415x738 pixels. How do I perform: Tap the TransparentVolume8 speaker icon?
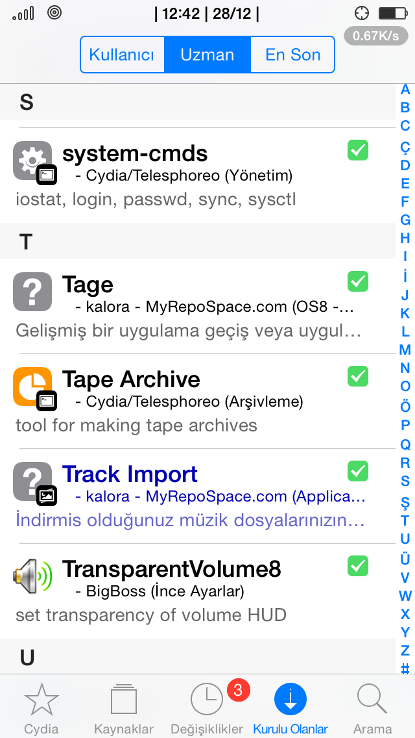coord(32,576)
